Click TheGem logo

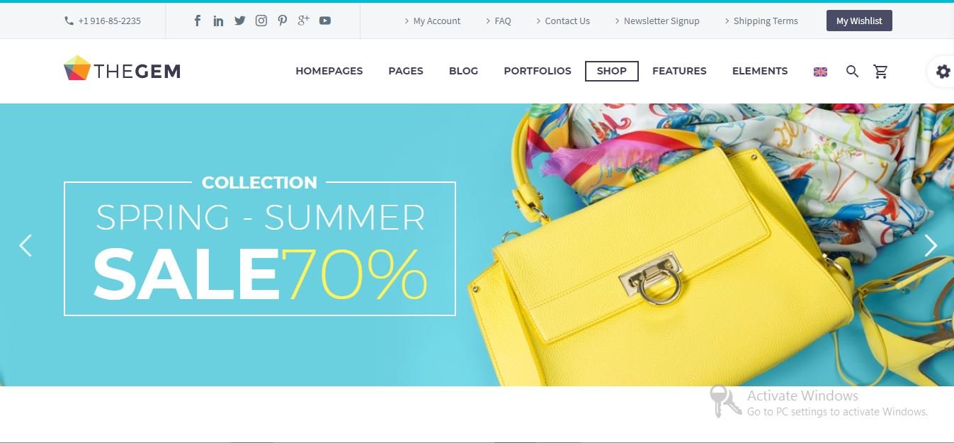coord(123,69)
